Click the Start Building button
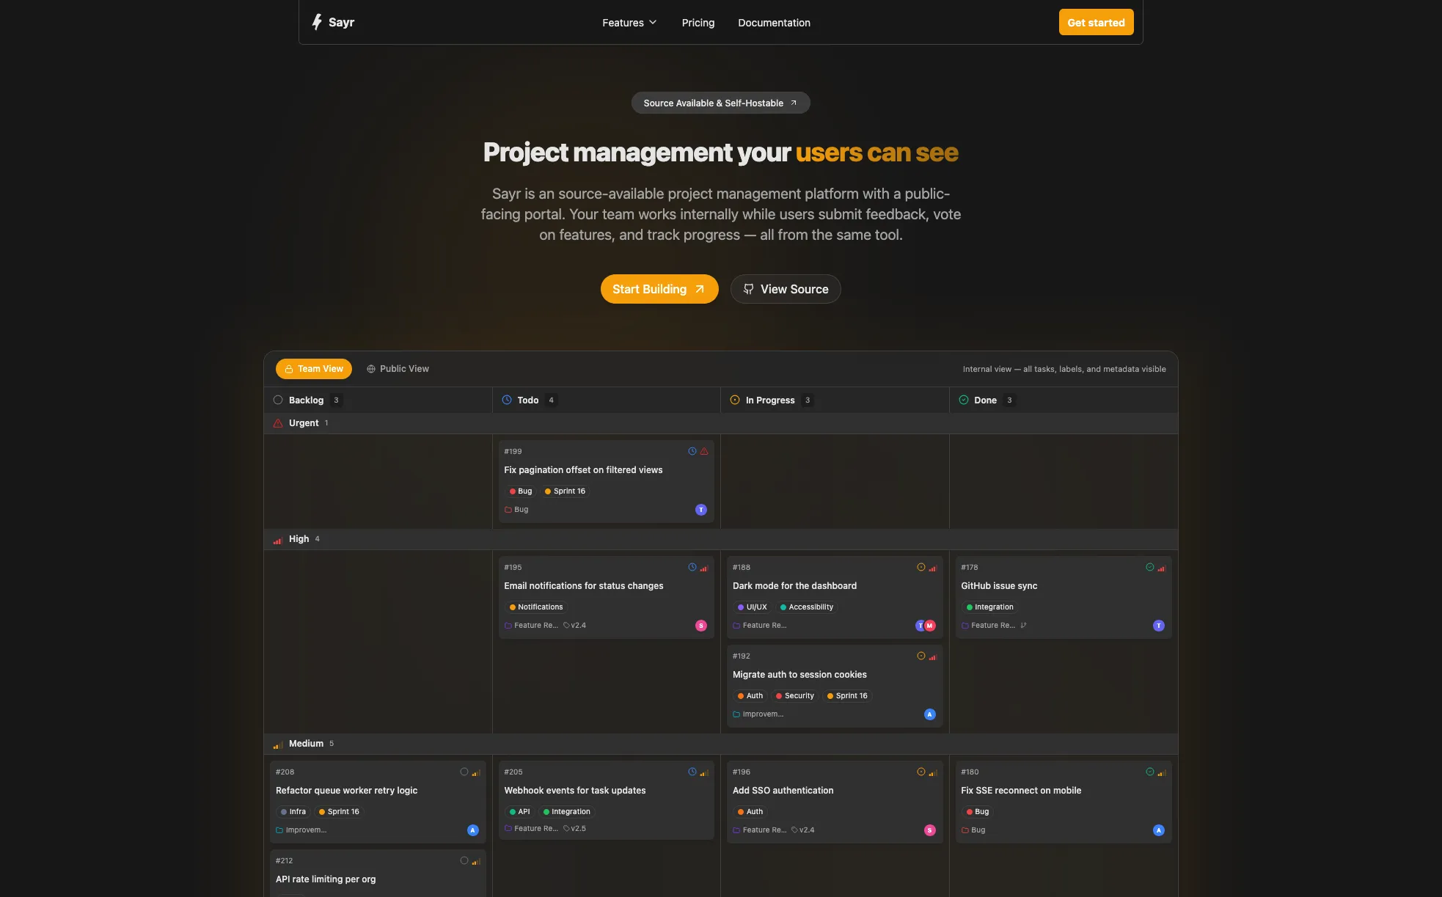 (659, 289)
